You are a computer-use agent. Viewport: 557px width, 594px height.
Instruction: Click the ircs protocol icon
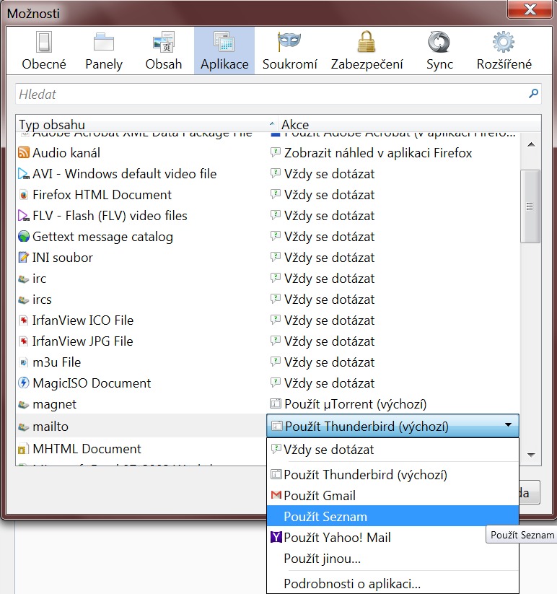[24, 300]
